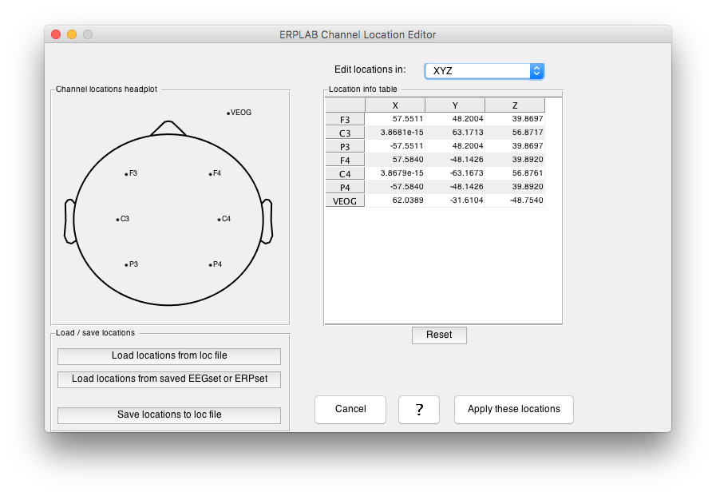Click the P4 electrode on headplot
The height and width of the screenshot is (496, 716).
[211, 265]
